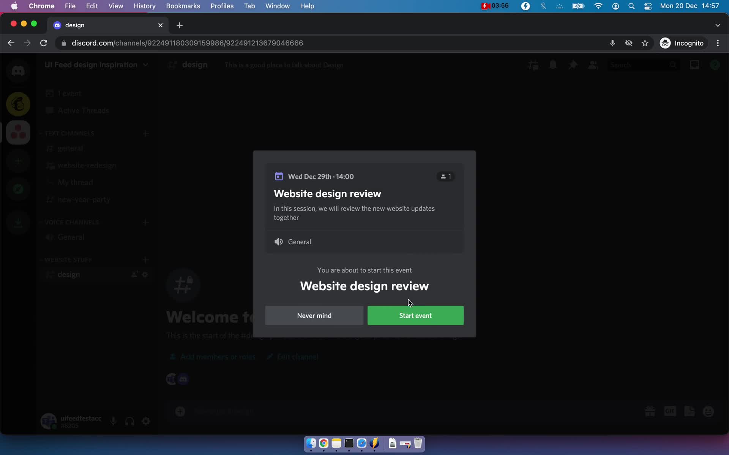
Task: Open Chrome three-dot menu
Action: point(718,43)
